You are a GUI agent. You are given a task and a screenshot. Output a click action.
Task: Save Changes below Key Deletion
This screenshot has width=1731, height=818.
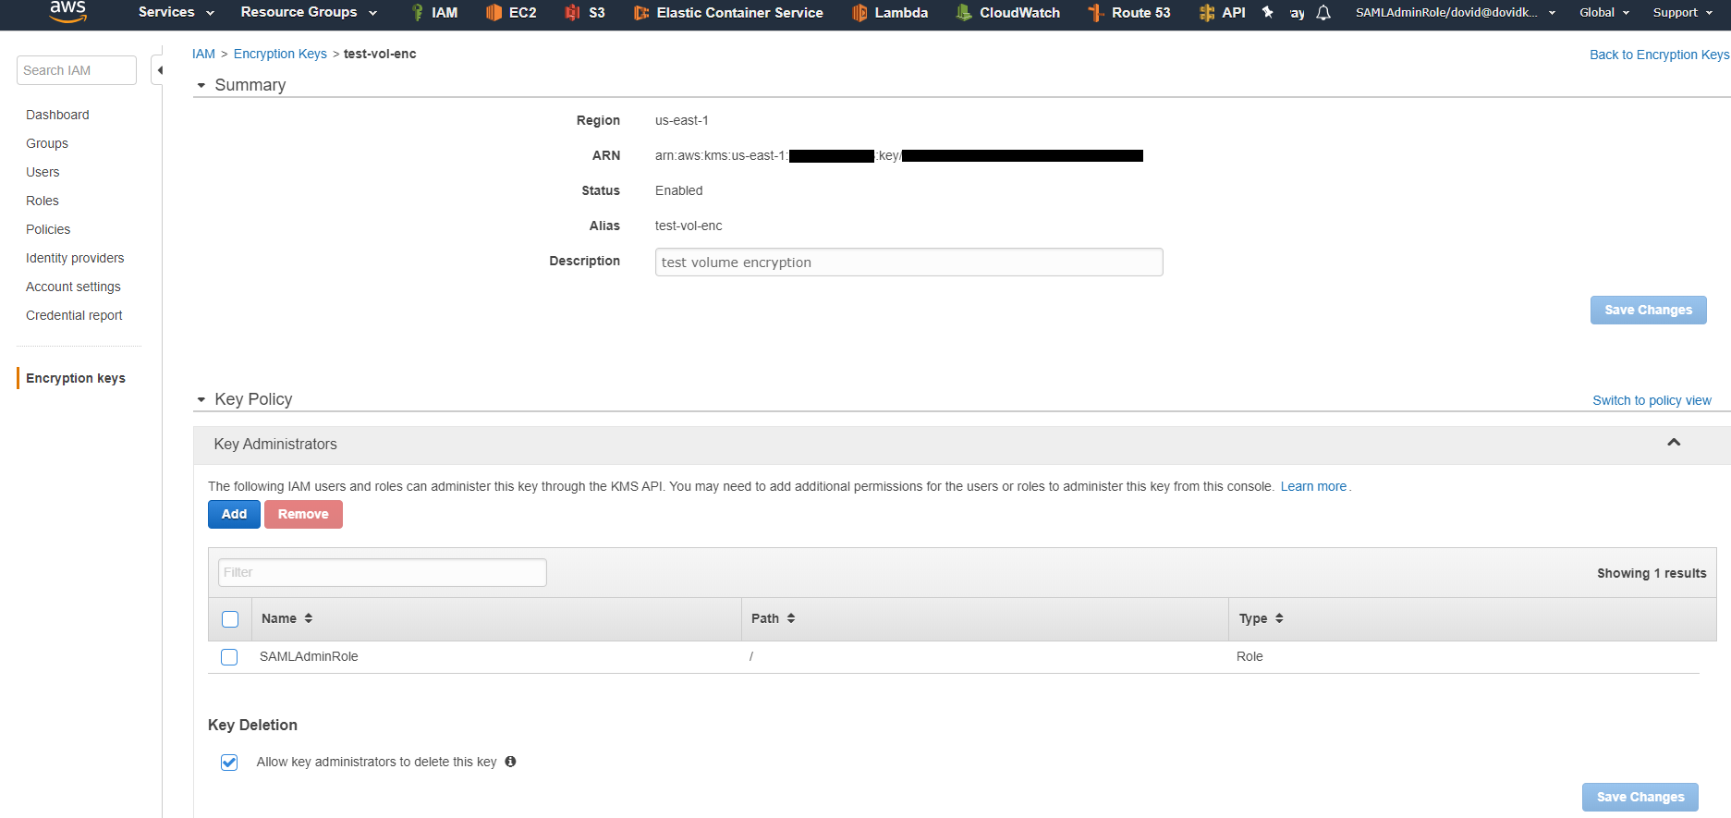pos(1640,797)
